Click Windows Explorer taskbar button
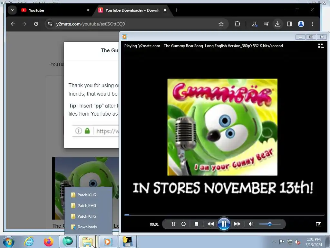Image resolution: width=330 pixels, height=248 pixels. [87, 242]
